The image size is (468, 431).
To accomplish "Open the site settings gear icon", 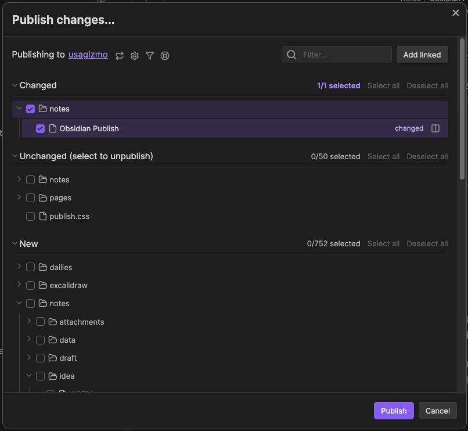I will point(135,56).
